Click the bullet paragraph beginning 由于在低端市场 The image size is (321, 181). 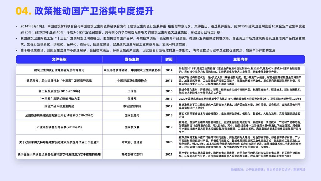[148, 51]
